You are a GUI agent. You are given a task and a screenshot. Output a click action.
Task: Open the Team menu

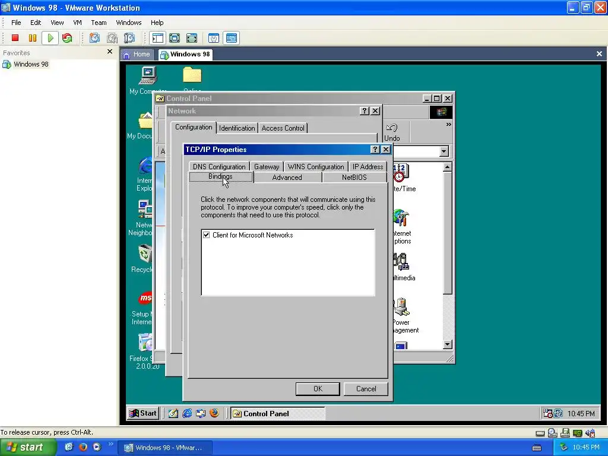pyautogui.click(x=99, y=23)
